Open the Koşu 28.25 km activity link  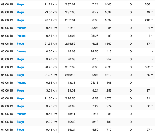pyautogui.click(x=20, y=67)
